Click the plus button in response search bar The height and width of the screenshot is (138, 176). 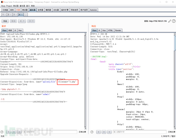(x=104, y=132)
